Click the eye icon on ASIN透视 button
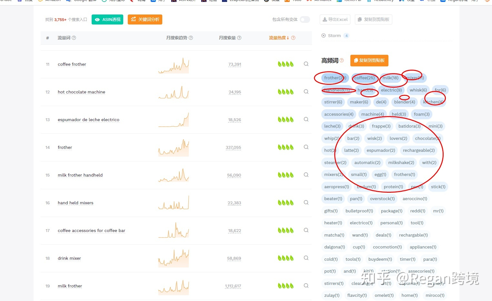The image size is (492, 301). coord(97,19)
